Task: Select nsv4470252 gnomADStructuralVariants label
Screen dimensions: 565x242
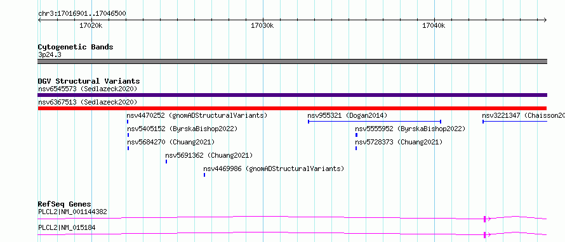Action: (197, 115)
